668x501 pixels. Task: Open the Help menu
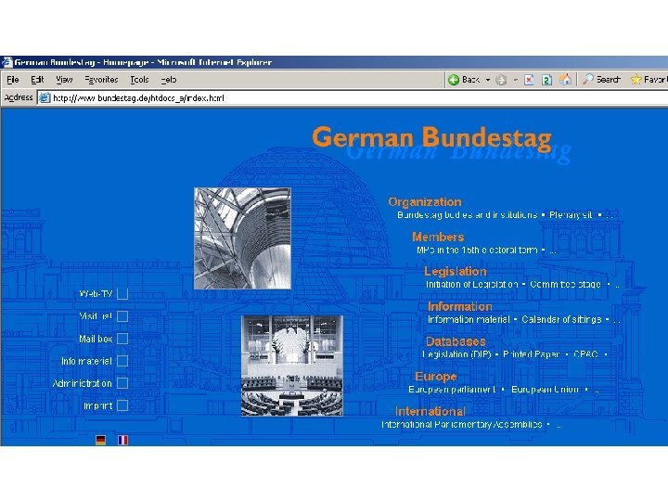pos(169,80)
